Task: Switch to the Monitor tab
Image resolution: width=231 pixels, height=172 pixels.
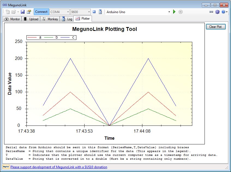Action: [12, 19]
